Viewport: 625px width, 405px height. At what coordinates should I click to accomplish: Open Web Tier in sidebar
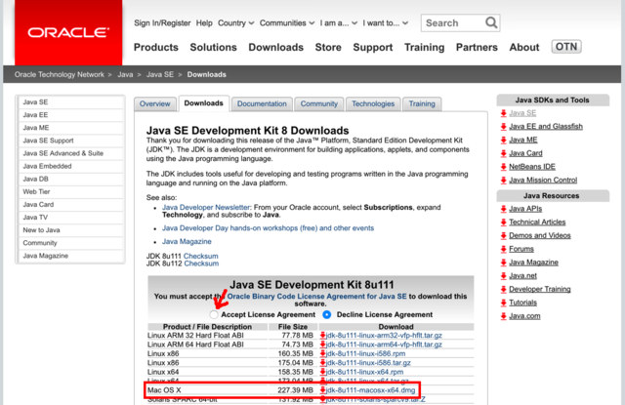70,191
